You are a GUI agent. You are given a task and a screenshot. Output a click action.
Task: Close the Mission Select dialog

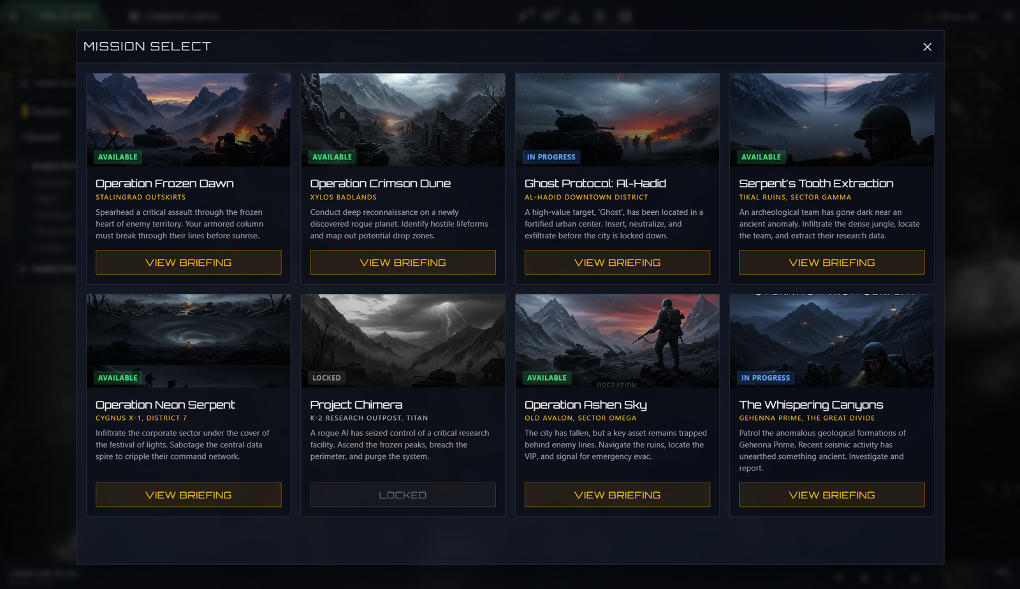927,47
